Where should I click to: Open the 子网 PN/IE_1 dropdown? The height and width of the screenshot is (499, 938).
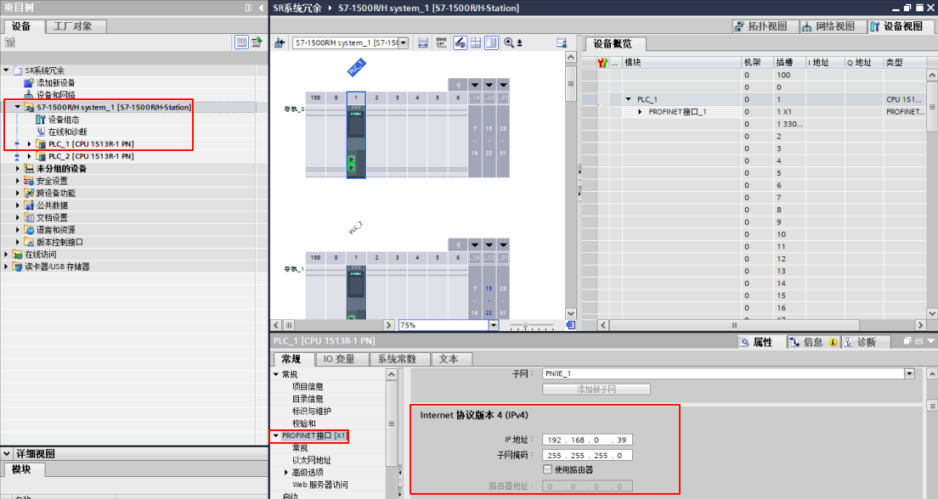coord(909,373)
